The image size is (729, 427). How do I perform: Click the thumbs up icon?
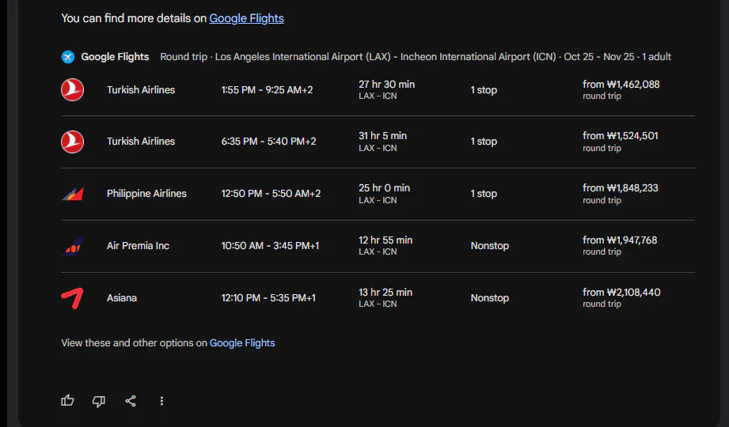click(67, 401)
